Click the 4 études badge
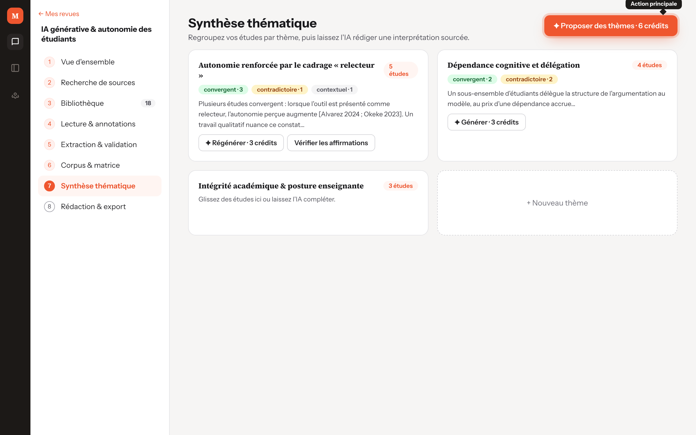Screen dimensions: 696x435 pyautogui.click(x=650, y=65)
